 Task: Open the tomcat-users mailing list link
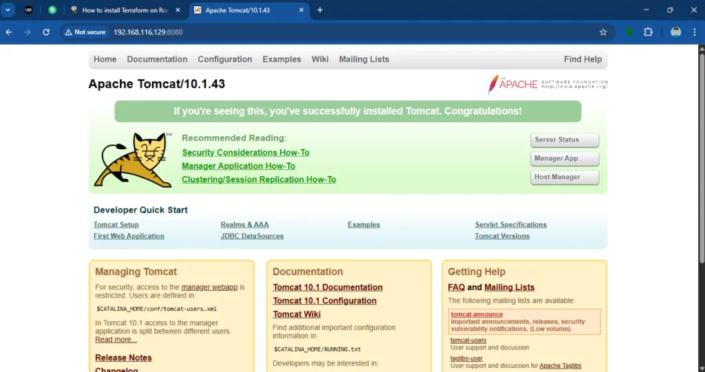[468, 340]
